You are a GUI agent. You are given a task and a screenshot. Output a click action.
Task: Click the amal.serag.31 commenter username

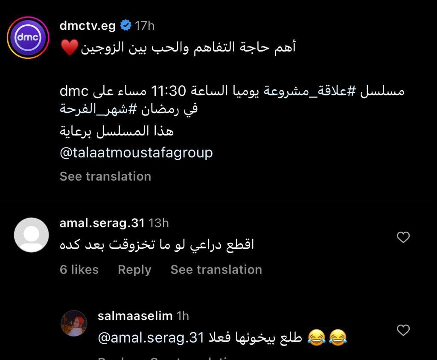[x=102, y=223]
